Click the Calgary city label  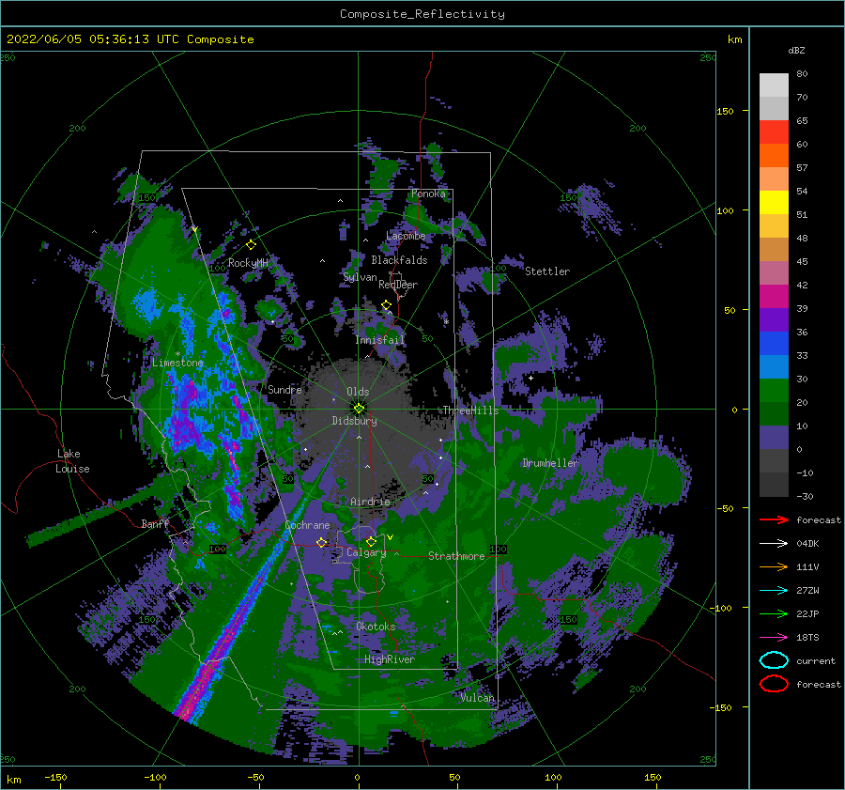pos(366,552)
